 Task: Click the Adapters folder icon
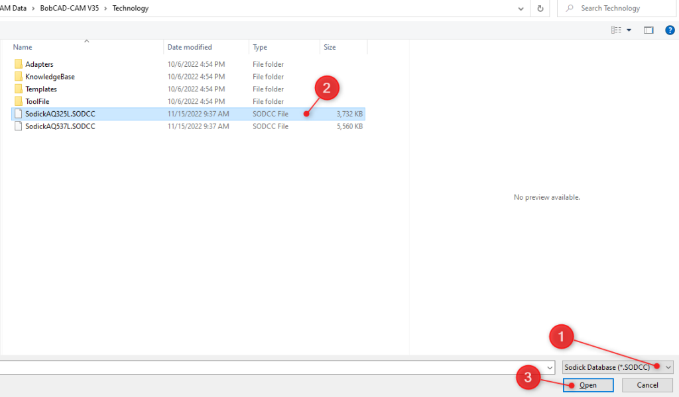(x=18, y=64)
